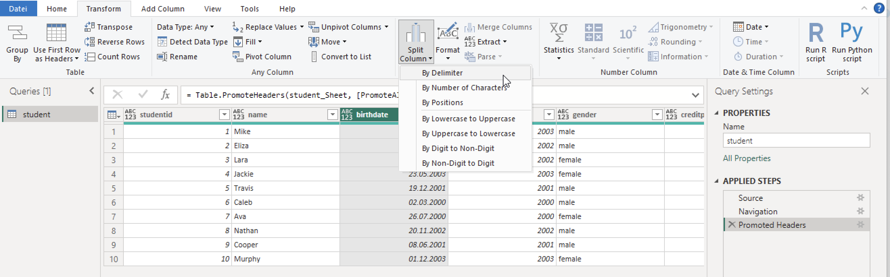Collapse the APPLIED STEPS section
This screenshot has height=277, width=890.
pos(716,181)
